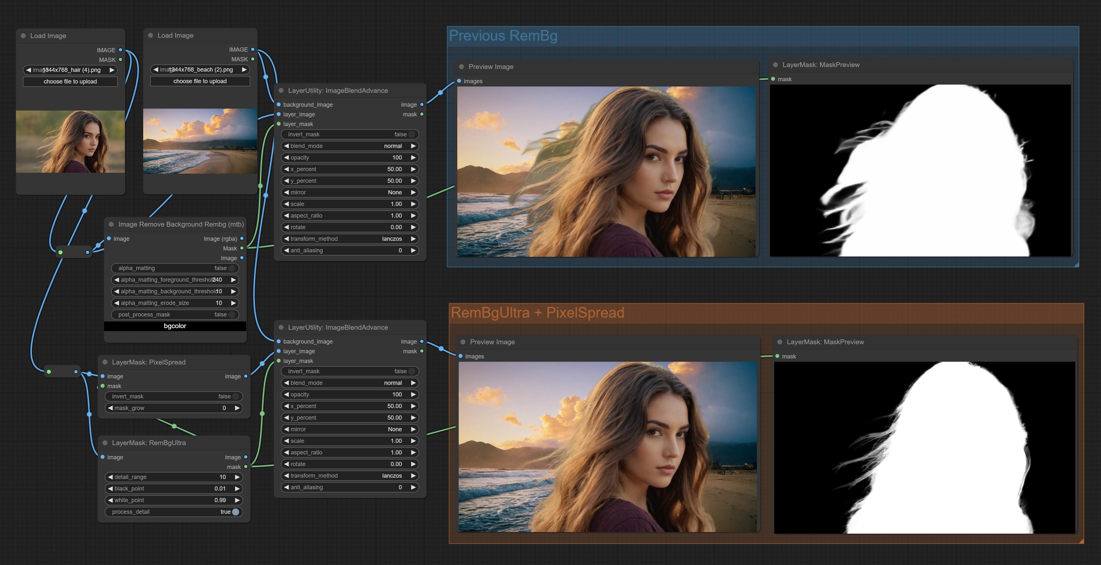Click the PixelSpread node's collapse dot

[105, 362]
